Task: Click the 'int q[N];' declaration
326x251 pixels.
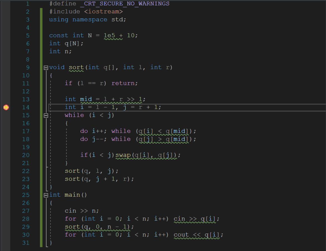Action: click(66, 43)
